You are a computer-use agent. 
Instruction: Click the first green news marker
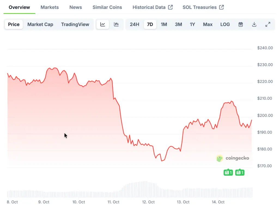tap(228, 172)
